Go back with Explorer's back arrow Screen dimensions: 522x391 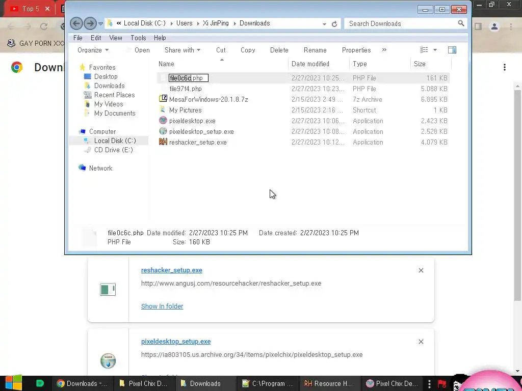[x=76, y=23]
